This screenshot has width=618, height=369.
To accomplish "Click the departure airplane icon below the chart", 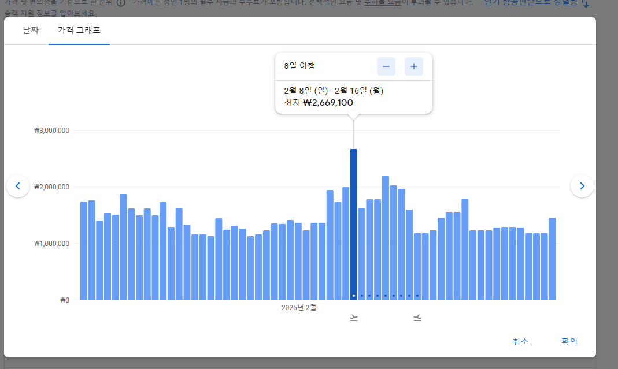I will (x=354, y=317).
